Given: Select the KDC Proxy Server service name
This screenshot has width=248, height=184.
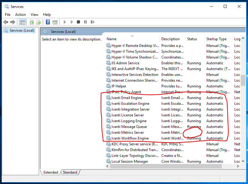Looking at the screenshot, I should pos(135,144).
